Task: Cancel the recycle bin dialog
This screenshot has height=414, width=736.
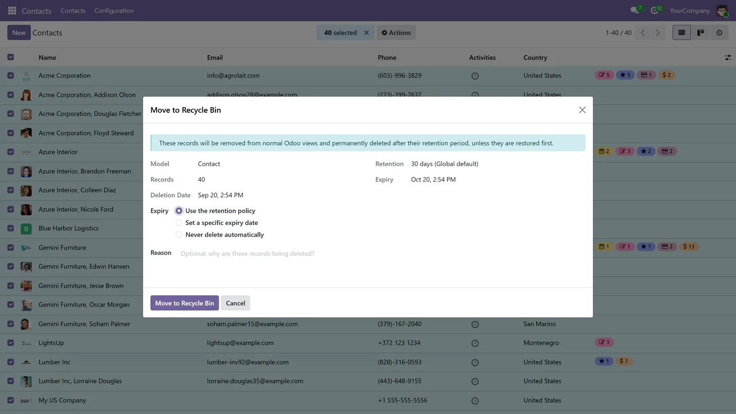Action: [x=236, y=303]
